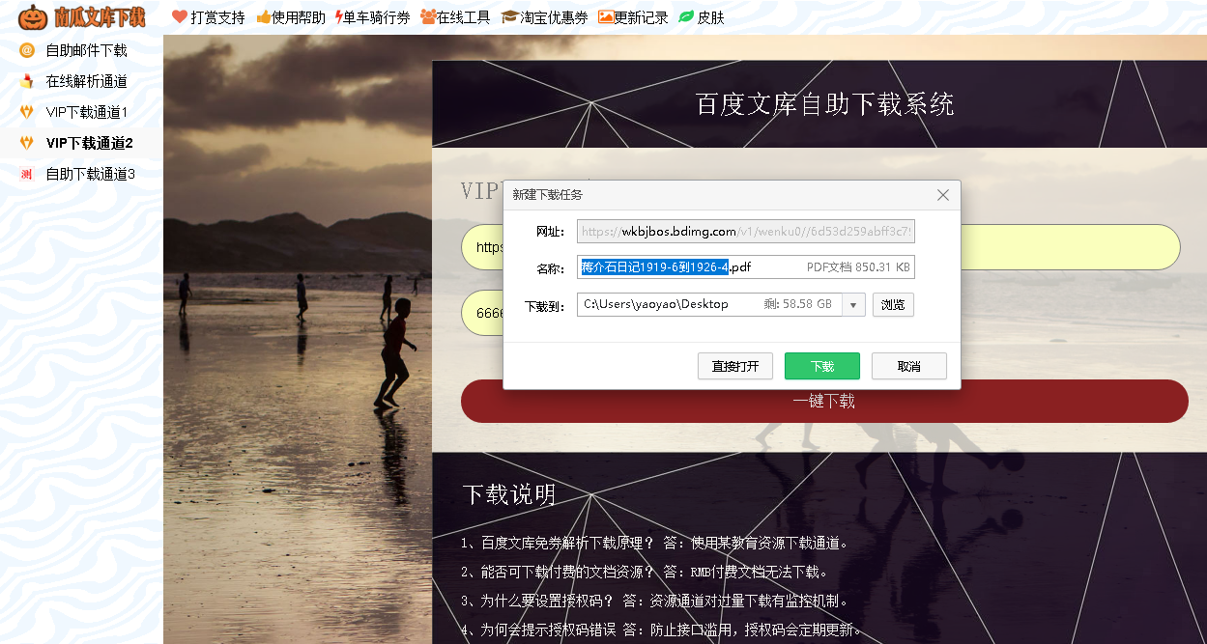This screenshot has height=644, width=1207.
Task: Click the line 为何会提示授权码错误
Action: click(x=662, y=630)
